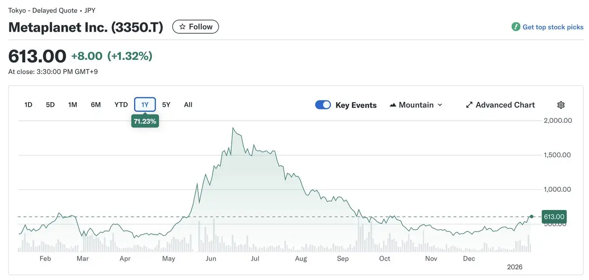The image size is (589, 280).
Task: Select the 1D time range tab
Action: point(28,105)
